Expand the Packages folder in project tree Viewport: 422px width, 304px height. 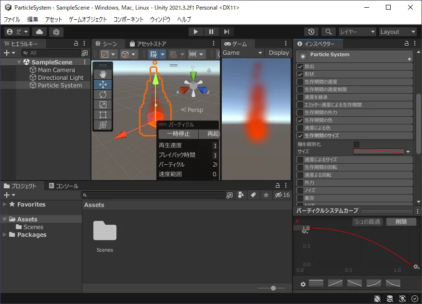coord(5,234)
